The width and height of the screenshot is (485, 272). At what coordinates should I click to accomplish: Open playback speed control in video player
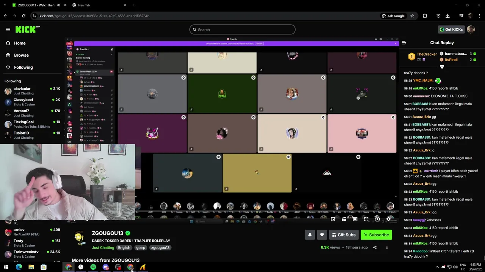(x=377, y=219)
